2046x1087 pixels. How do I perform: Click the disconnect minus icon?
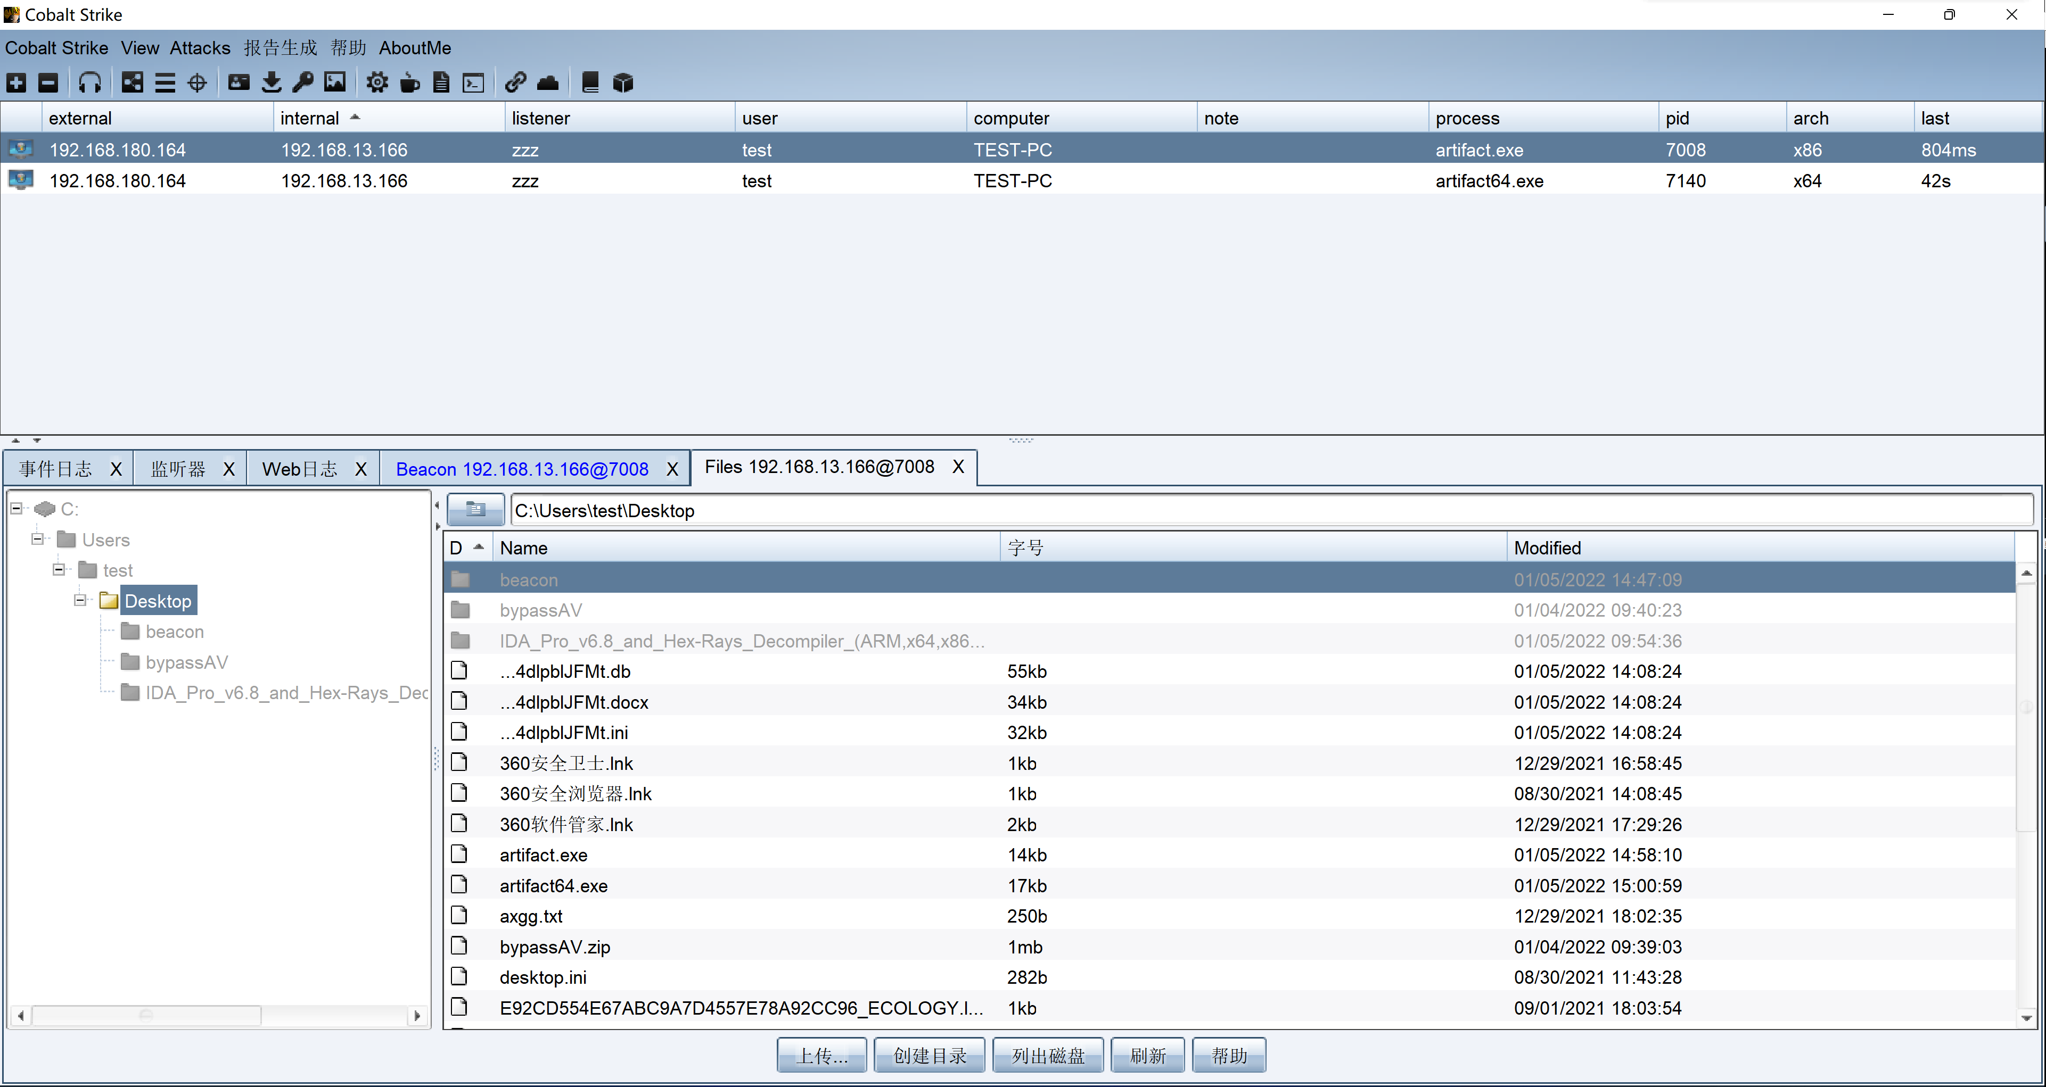(x=48, y=82)
